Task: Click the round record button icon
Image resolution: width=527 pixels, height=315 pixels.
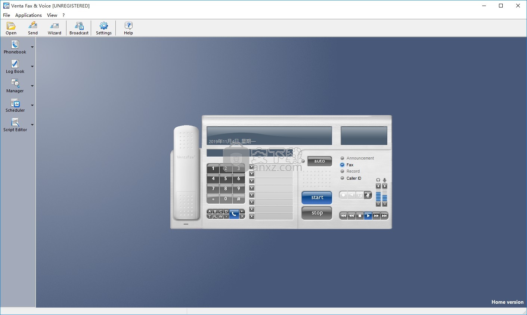Action: pos(343,195)
